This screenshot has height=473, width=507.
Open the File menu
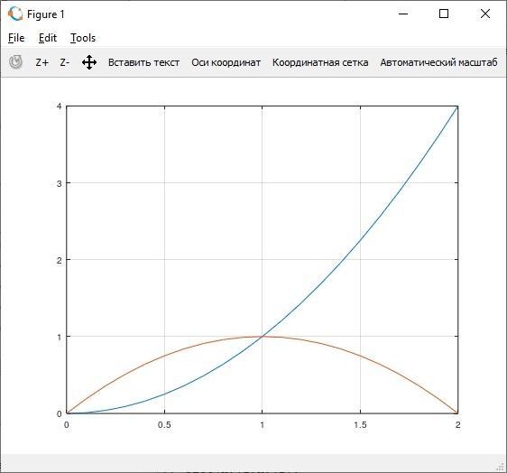tap(16, 38)
